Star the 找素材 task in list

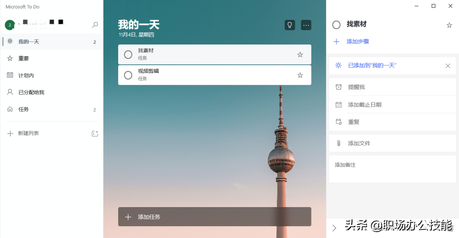(300, 55)
